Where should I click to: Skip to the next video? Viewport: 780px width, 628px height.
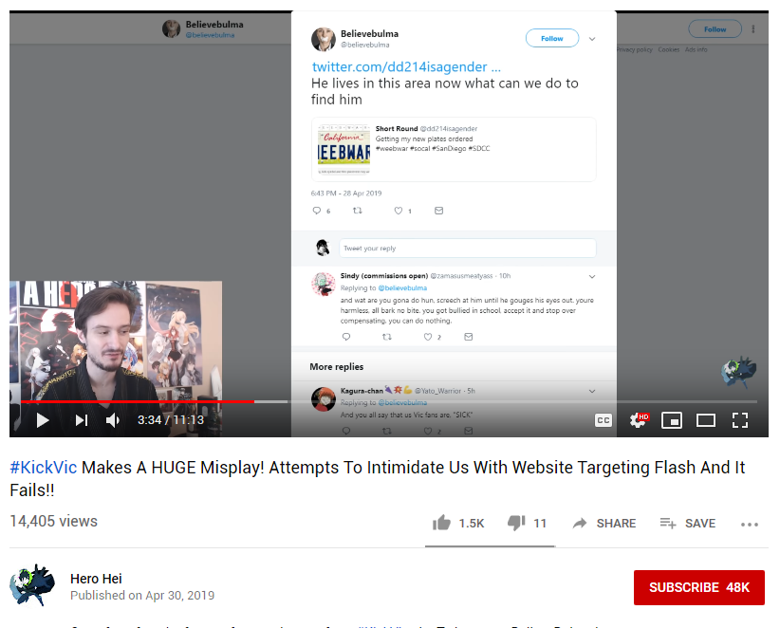click(82, 420)
